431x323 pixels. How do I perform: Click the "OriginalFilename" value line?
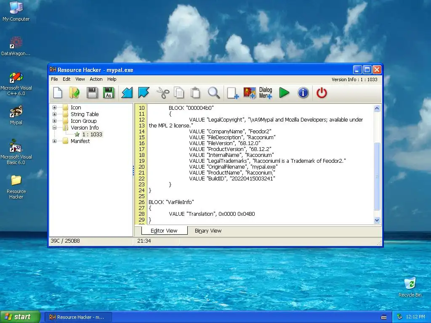point(233,167)
